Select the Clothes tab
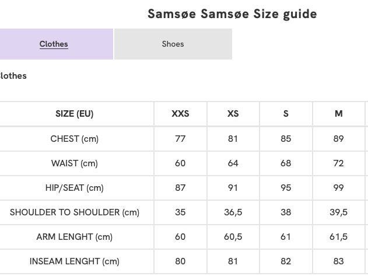 coord(54,44)
